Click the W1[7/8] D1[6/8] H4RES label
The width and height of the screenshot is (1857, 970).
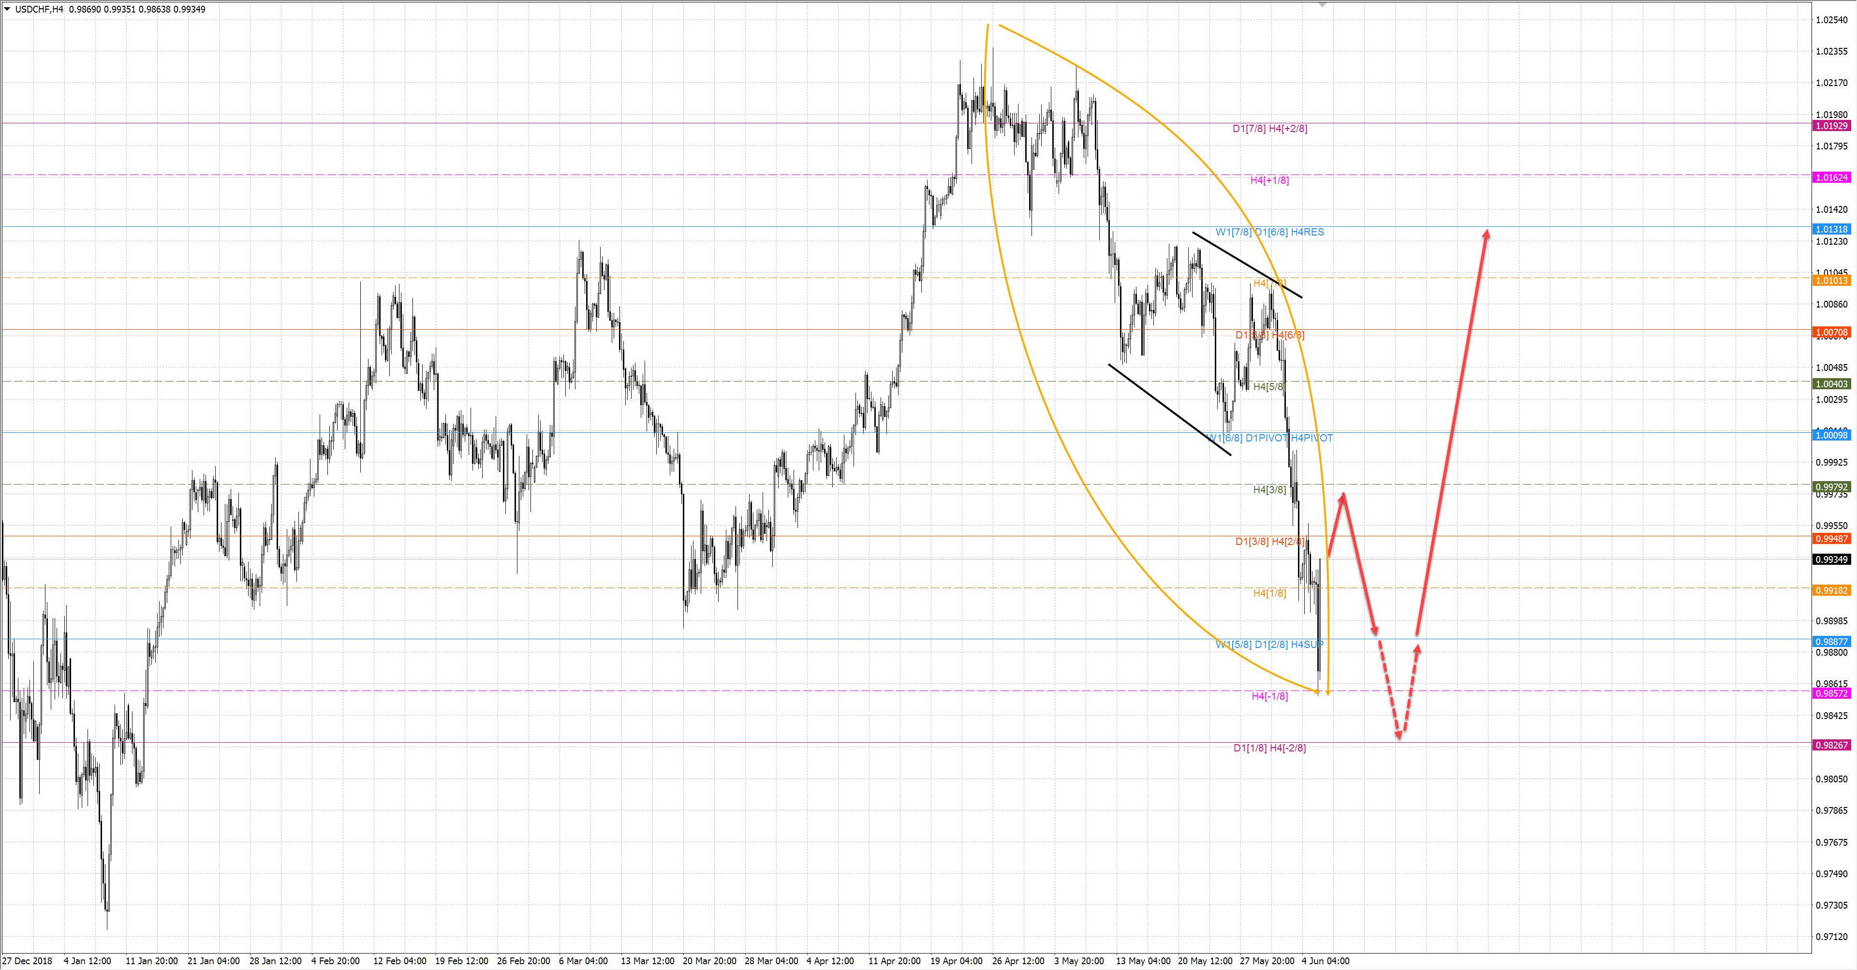pyautogui.click(x=1269, y=232)
